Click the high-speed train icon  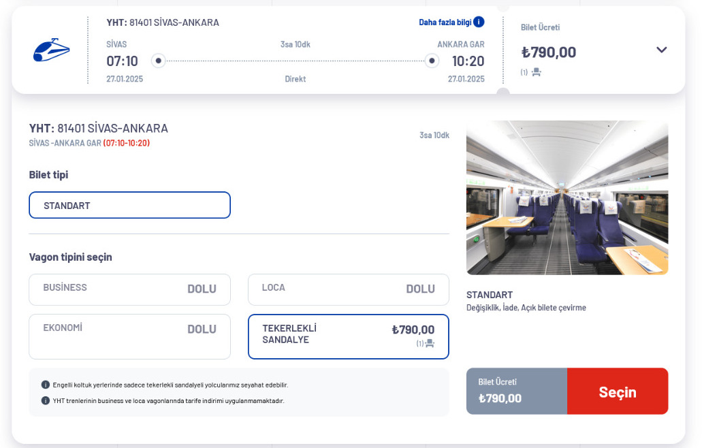(x=52, y=50)
